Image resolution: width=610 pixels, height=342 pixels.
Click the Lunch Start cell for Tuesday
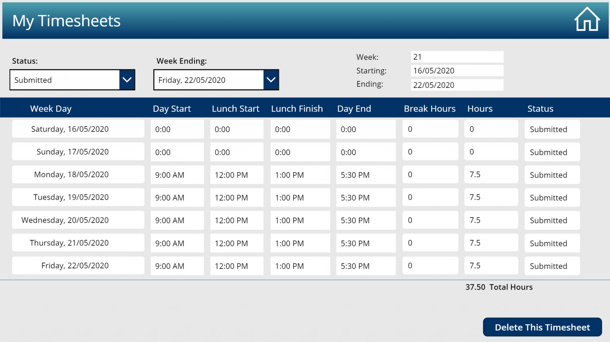[x=236, y=197]
